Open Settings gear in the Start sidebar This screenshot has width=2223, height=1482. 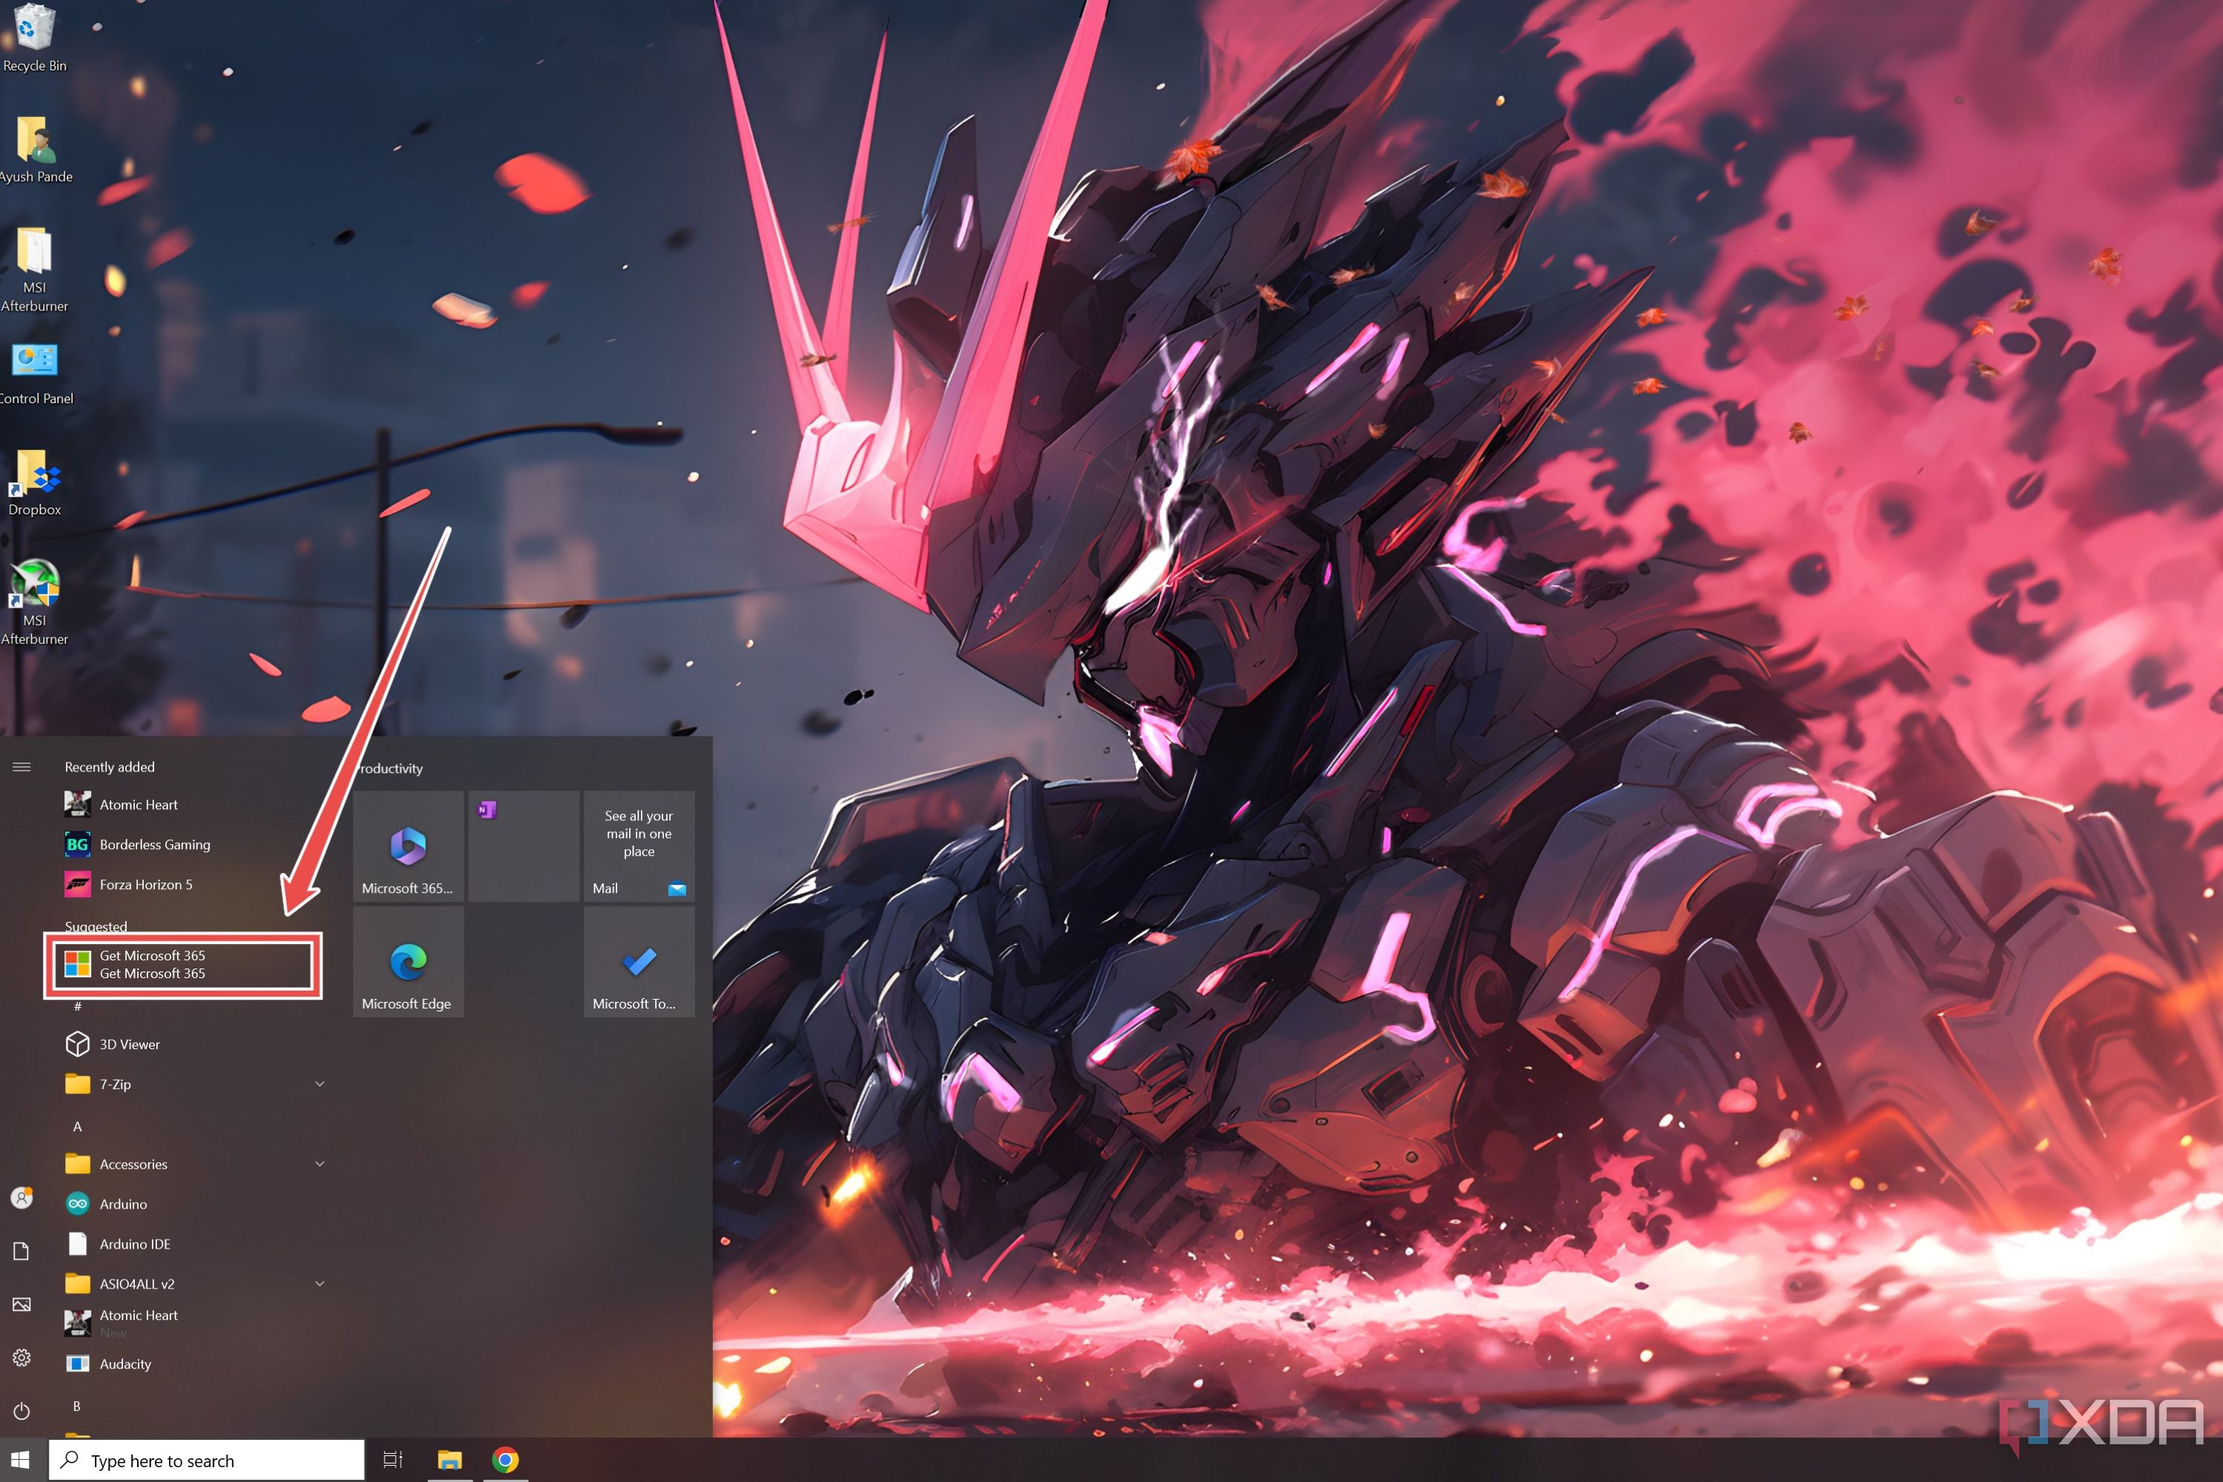[x=21, y=1358]
